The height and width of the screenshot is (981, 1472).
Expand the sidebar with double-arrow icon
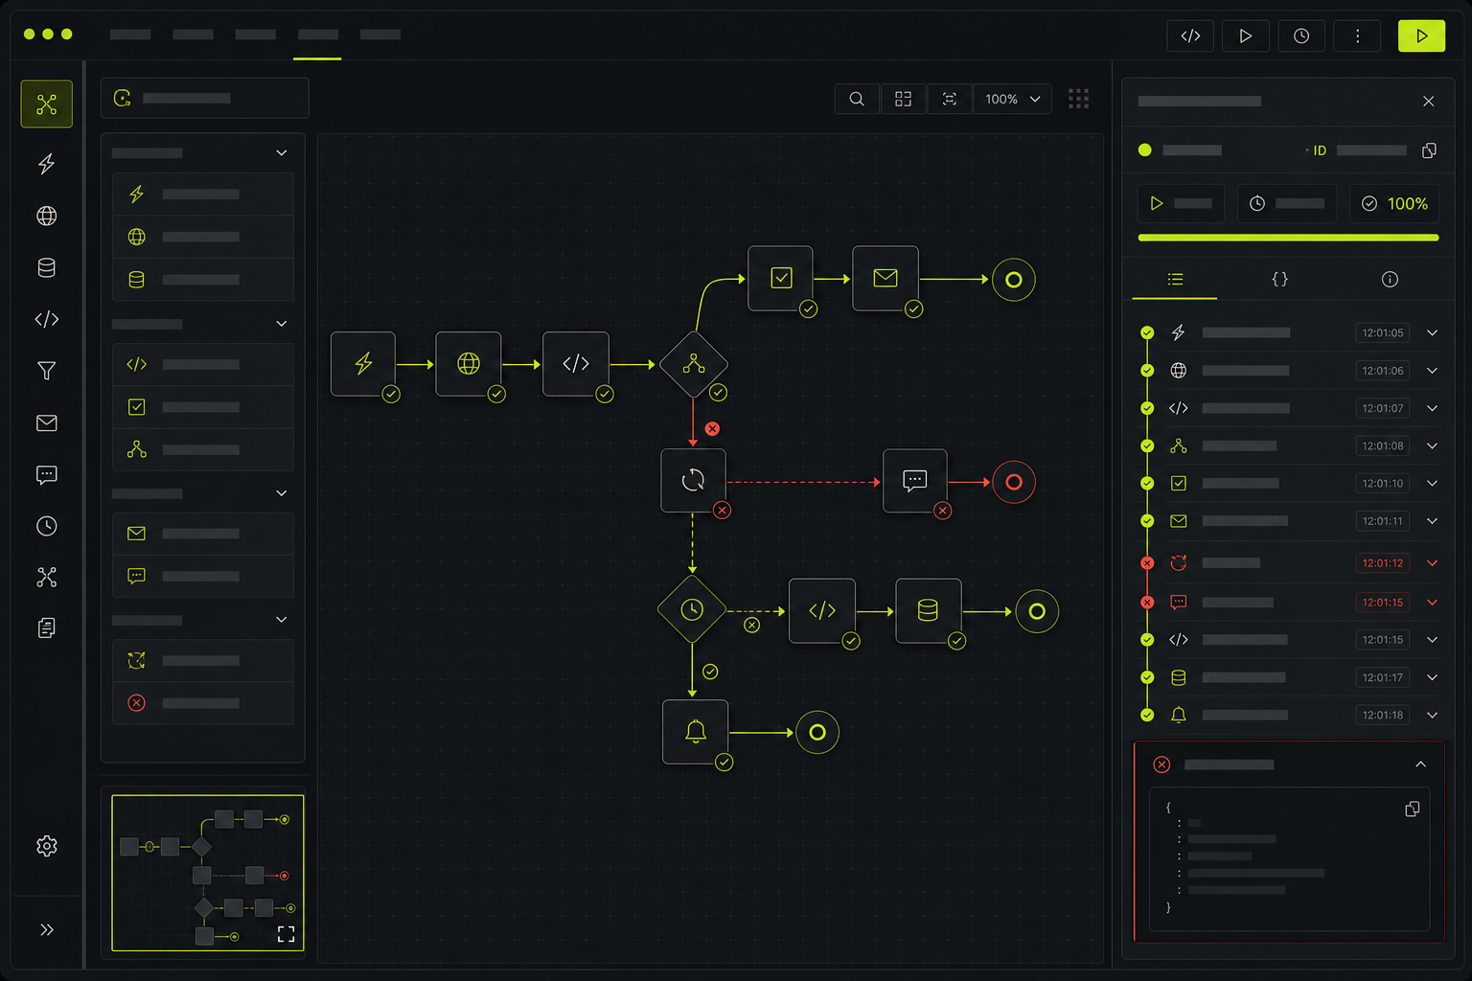46,929
